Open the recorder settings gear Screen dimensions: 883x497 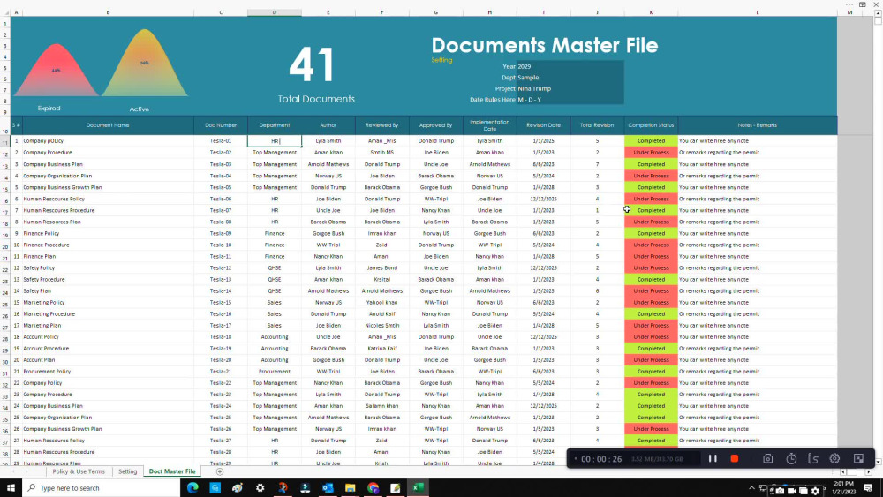[834, 459]
